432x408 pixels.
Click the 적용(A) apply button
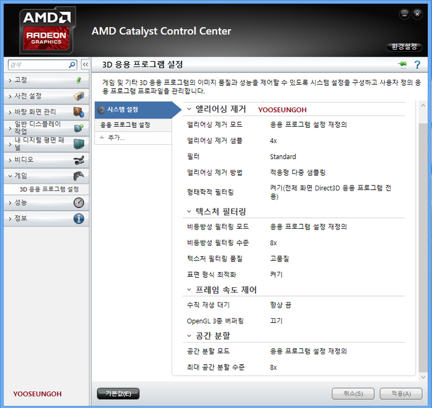(x=401, y=393)
